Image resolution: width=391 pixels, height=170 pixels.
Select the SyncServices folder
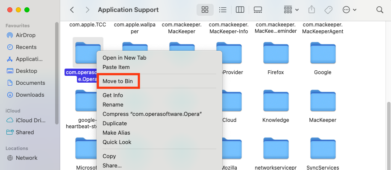[323, 148]
